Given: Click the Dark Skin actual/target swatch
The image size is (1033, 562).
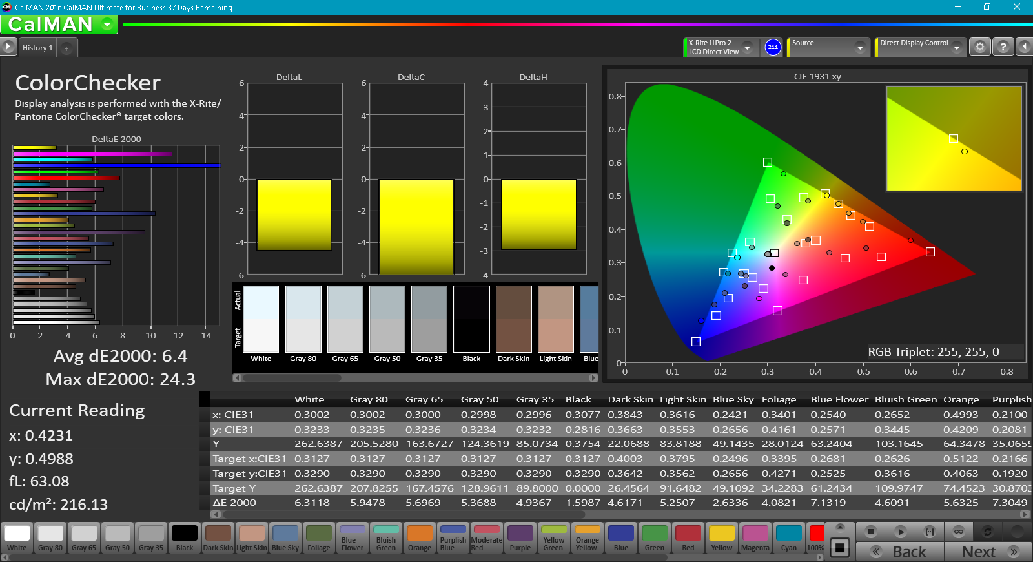Looking at the screenshot, I should pyautogui.click(x=514, y=318).
